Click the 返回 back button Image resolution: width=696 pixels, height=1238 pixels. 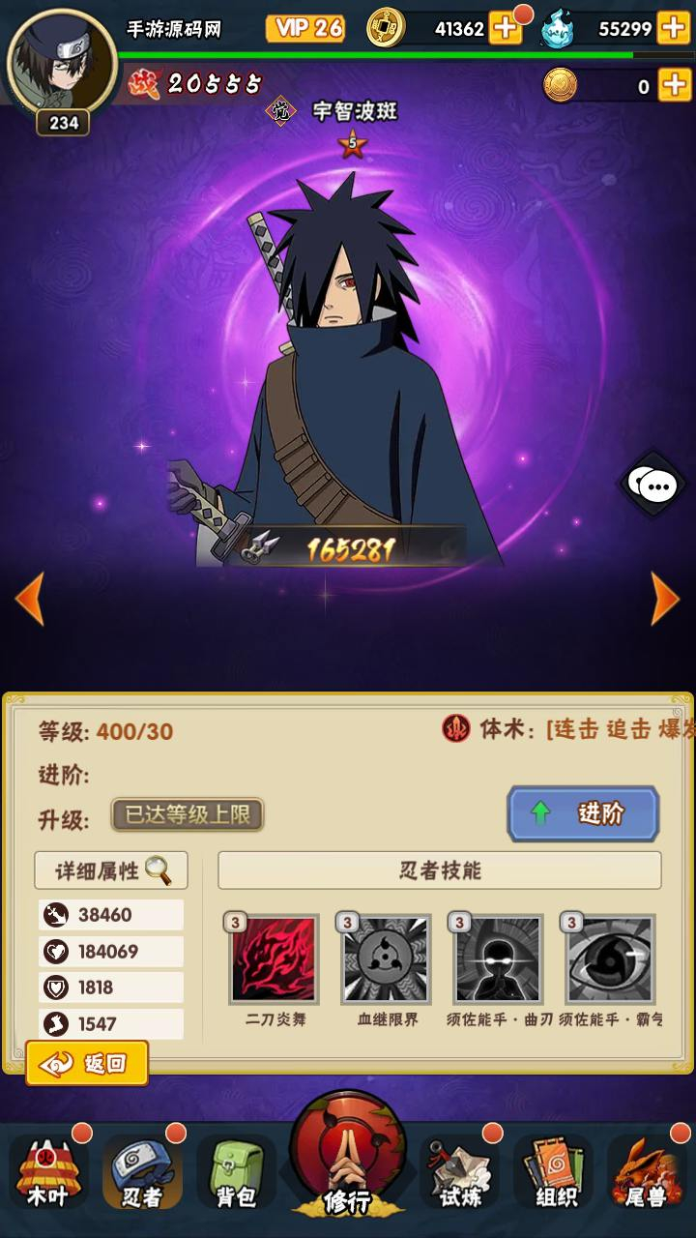click(x=87, y=1064)
